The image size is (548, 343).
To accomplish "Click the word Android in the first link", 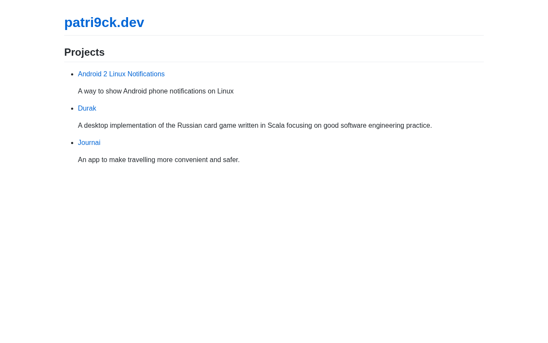I will (x=89, y=74).
